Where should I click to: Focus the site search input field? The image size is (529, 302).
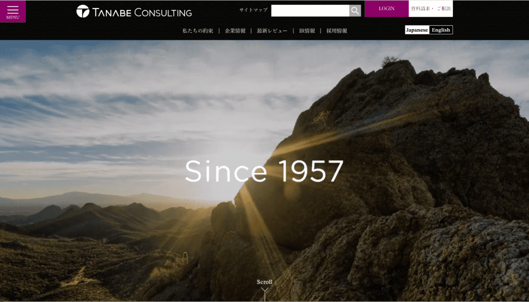310,11
